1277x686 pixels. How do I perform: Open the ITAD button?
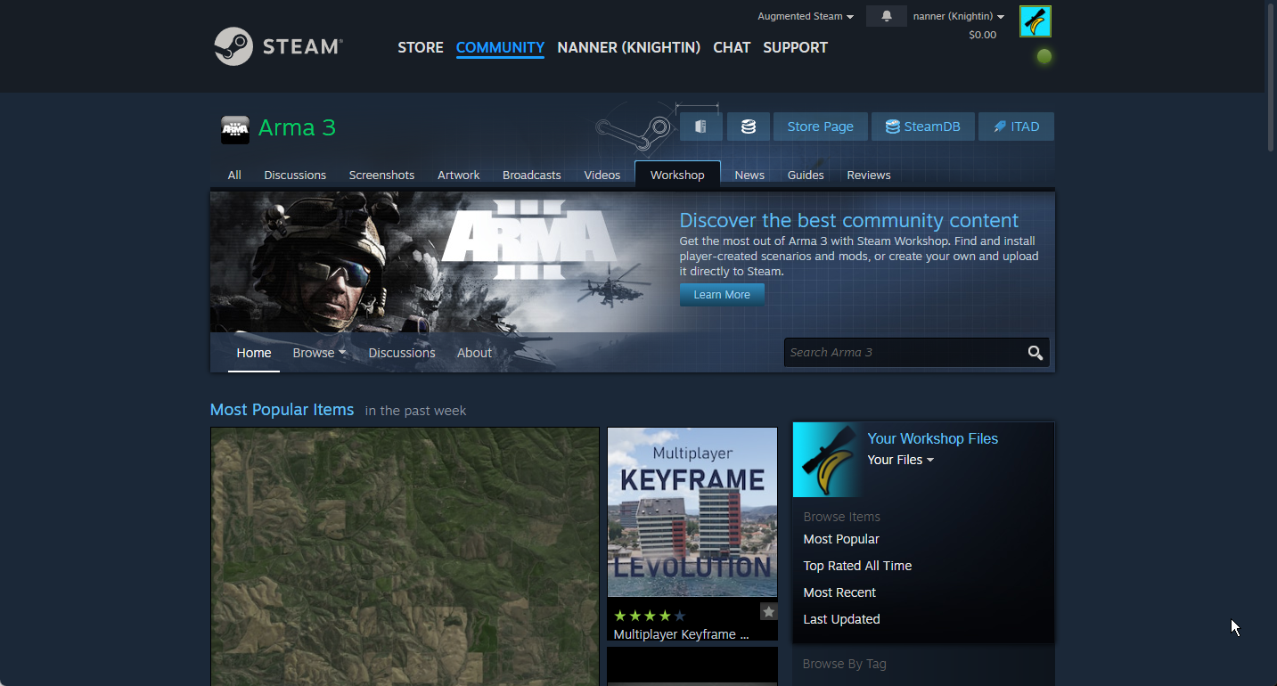coord(1016,127)
